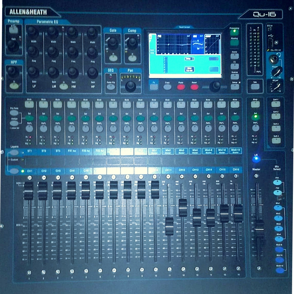
Task: Toggle GEQ Fader Flip
Action: click(x=111, y=86)
